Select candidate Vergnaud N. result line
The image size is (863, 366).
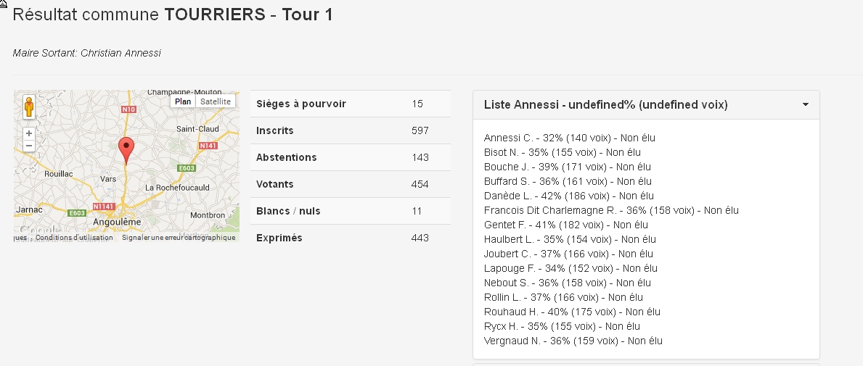573,341
